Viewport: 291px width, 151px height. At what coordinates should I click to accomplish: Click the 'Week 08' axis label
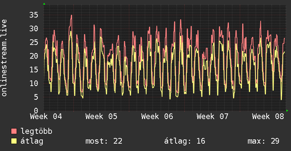pyautogui.click(x=268, y=117)
